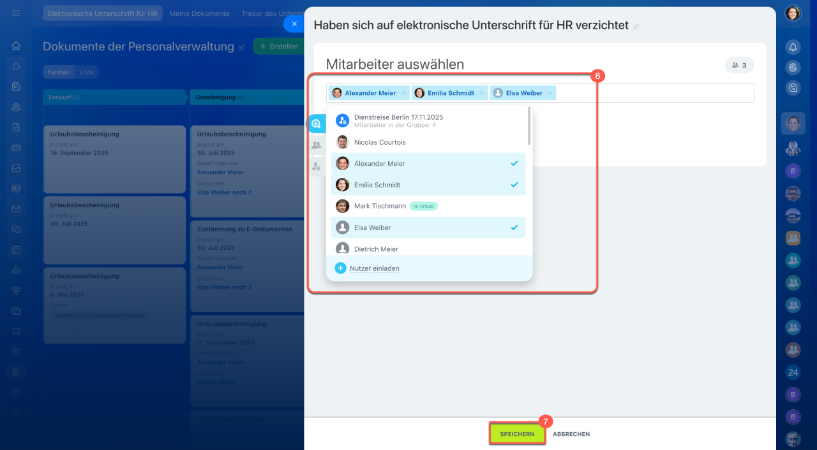Viewport: 817px width, 450px height.
Task: Open chat search icon in right panel
Action: [793, 88]
